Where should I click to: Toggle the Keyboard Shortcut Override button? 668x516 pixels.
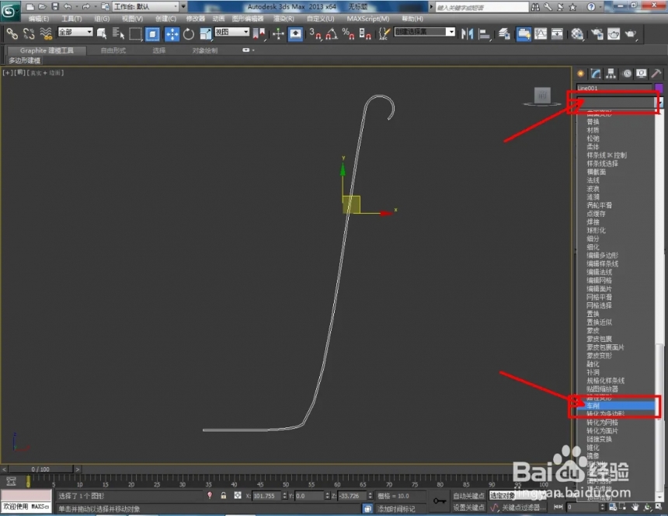(295, 33)
